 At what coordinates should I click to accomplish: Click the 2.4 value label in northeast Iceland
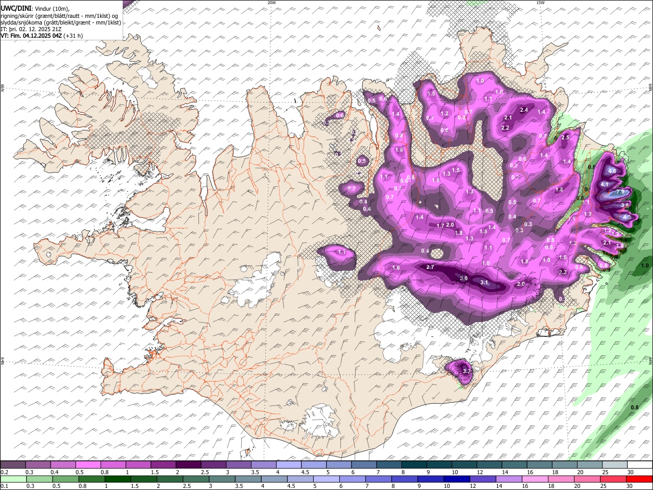(524, 110)
